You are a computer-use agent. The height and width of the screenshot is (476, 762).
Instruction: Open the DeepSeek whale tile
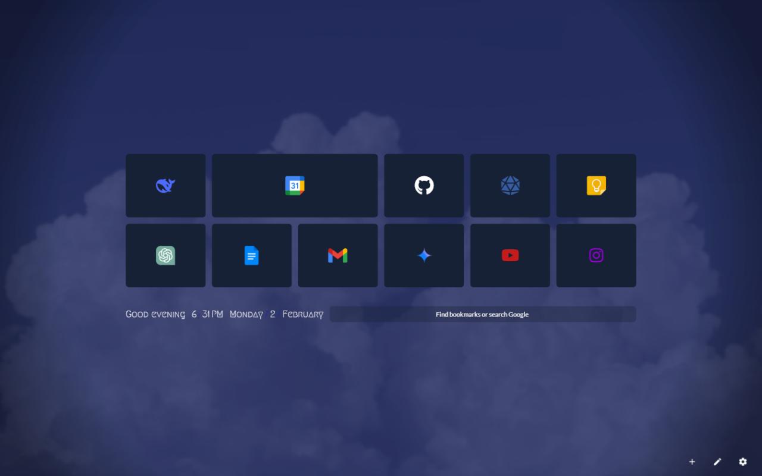coord(165,186)
